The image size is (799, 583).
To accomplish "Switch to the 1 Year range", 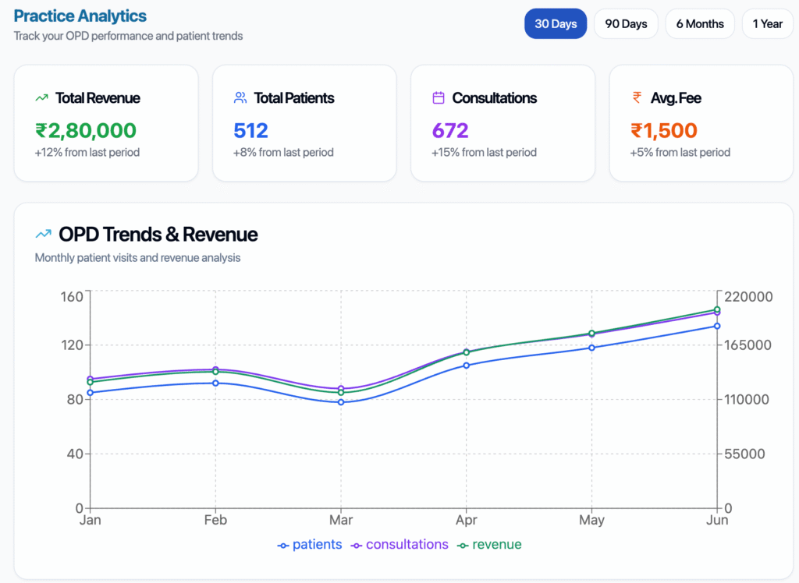I will [x=768, y=23].
